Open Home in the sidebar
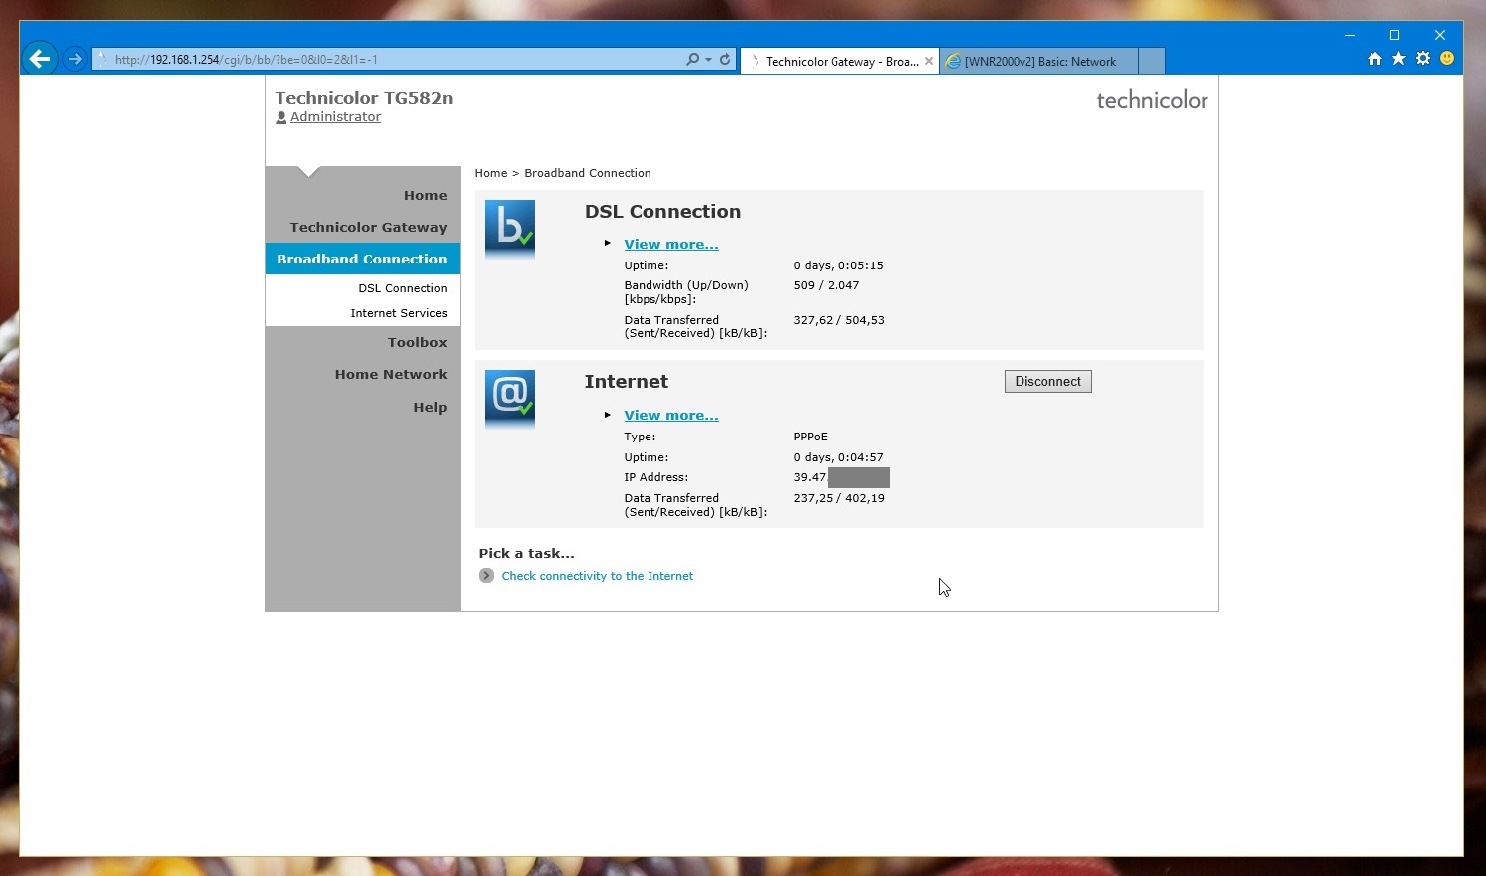The height and width of the screenshot is (876, 1486). [425, 195]
